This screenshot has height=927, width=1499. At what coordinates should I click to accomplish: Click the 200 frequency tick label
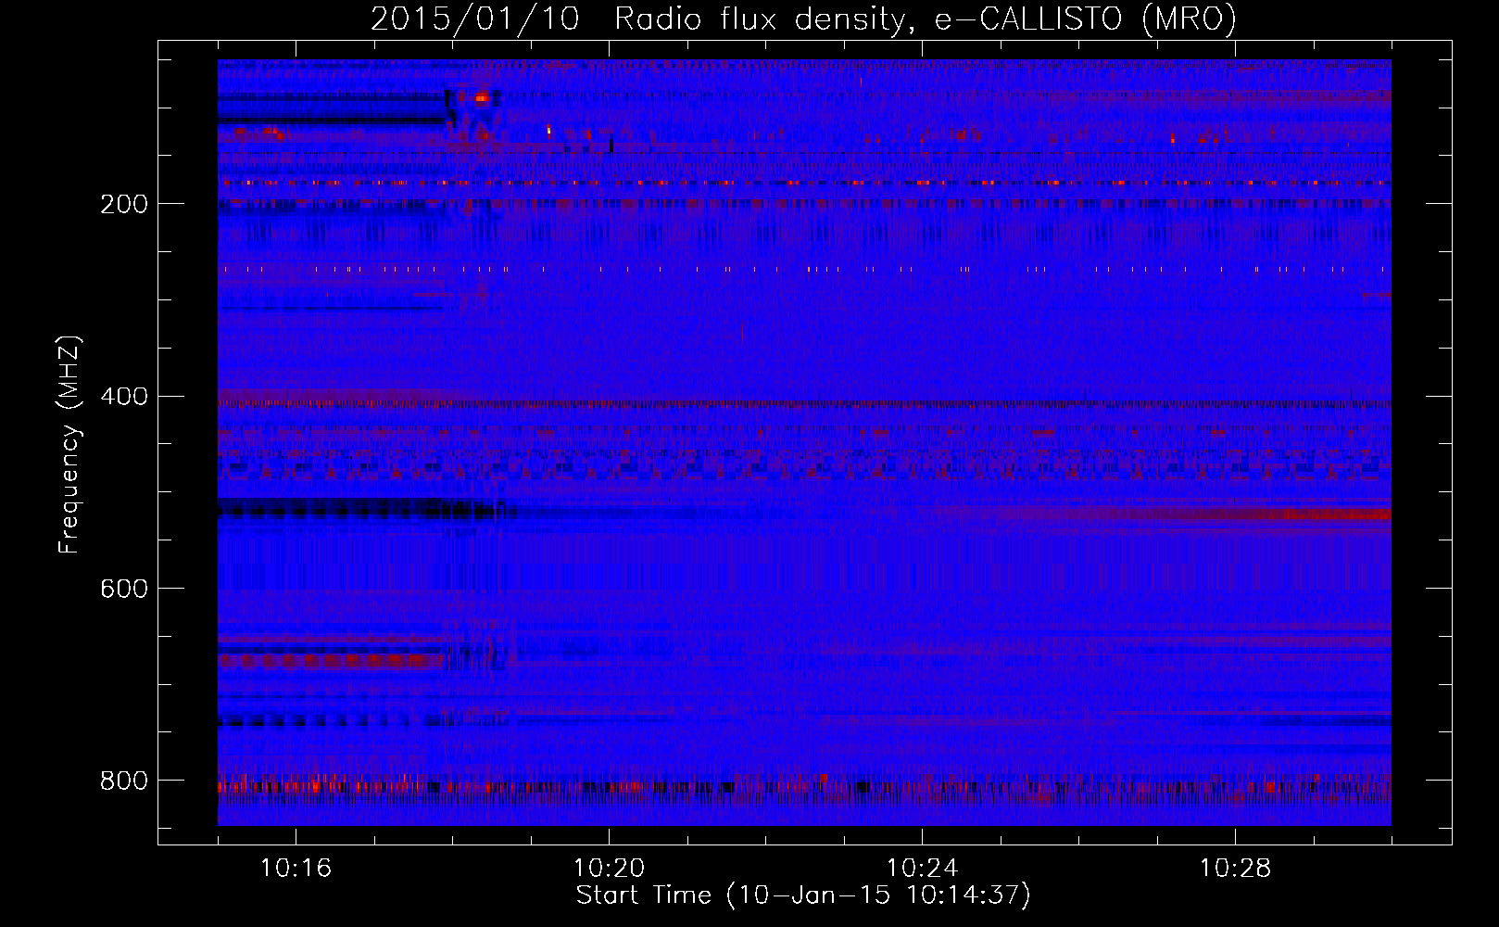pos(123,205)
